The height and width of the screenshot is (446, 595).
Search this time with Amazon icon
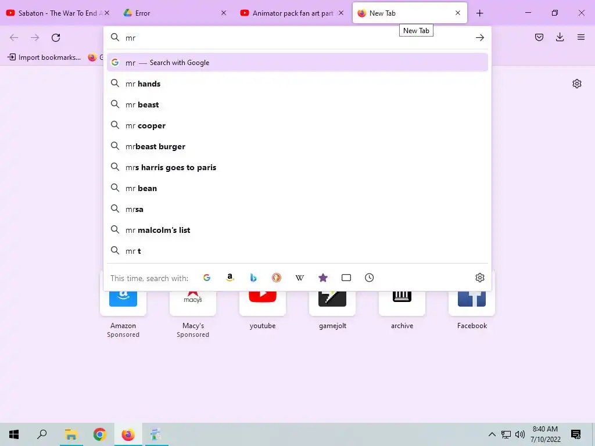tap(230, 278)
